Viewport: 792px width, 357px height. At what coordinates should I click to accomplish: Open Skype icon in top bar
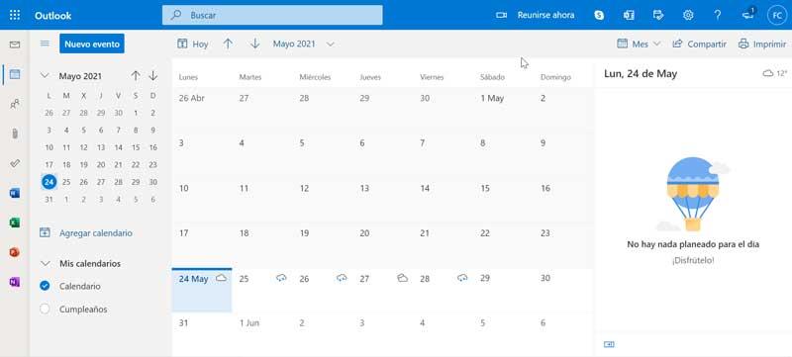(x=599, y=15)
